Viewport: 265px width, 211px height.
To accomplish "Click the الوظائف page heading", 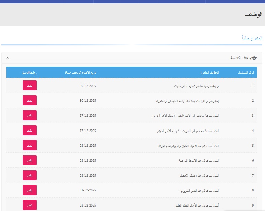I will point(254,15).
